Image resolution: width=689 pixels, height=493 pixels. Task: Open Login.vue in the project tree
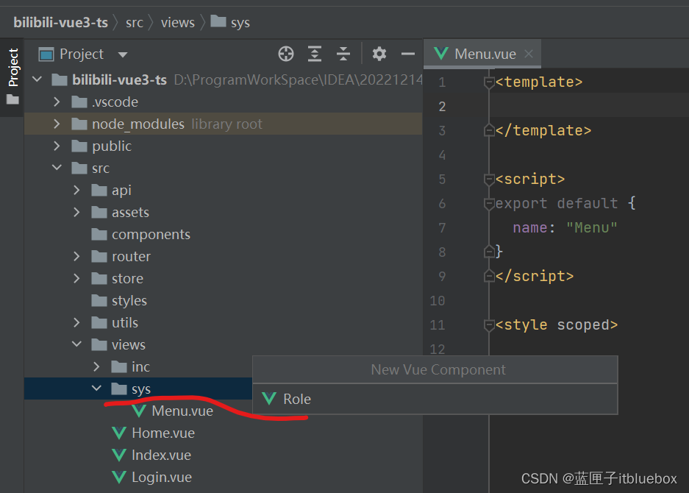click(161, 477)
